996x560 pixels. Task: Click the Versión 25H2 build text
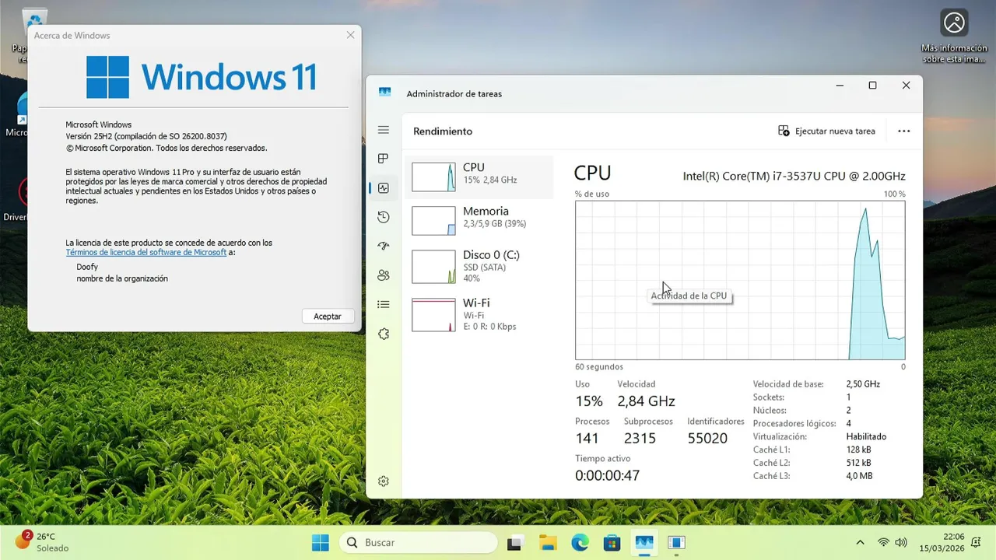coord(146,136)
